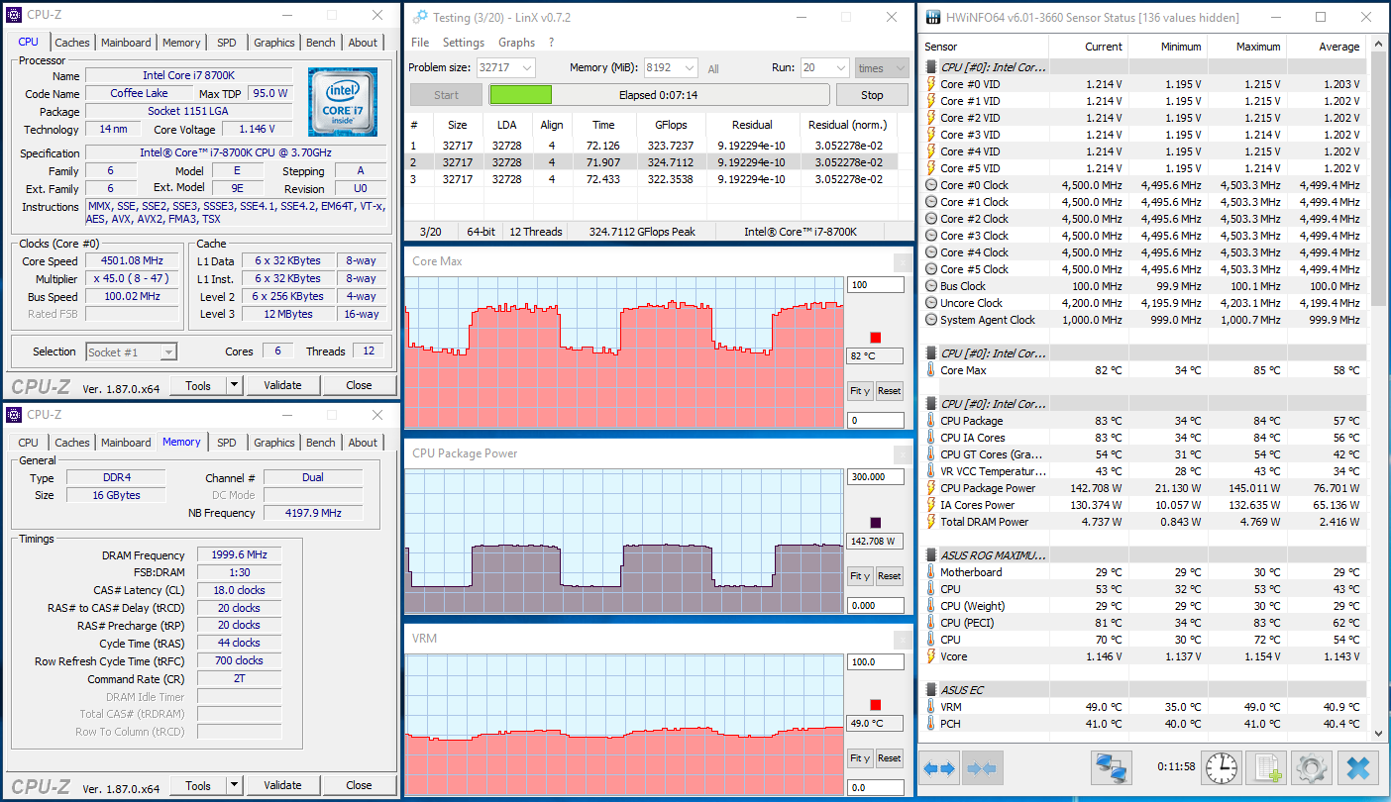Open HWiNFO remote network monitors icon
Screen dimensions: 1391x802
point(1112,767)
